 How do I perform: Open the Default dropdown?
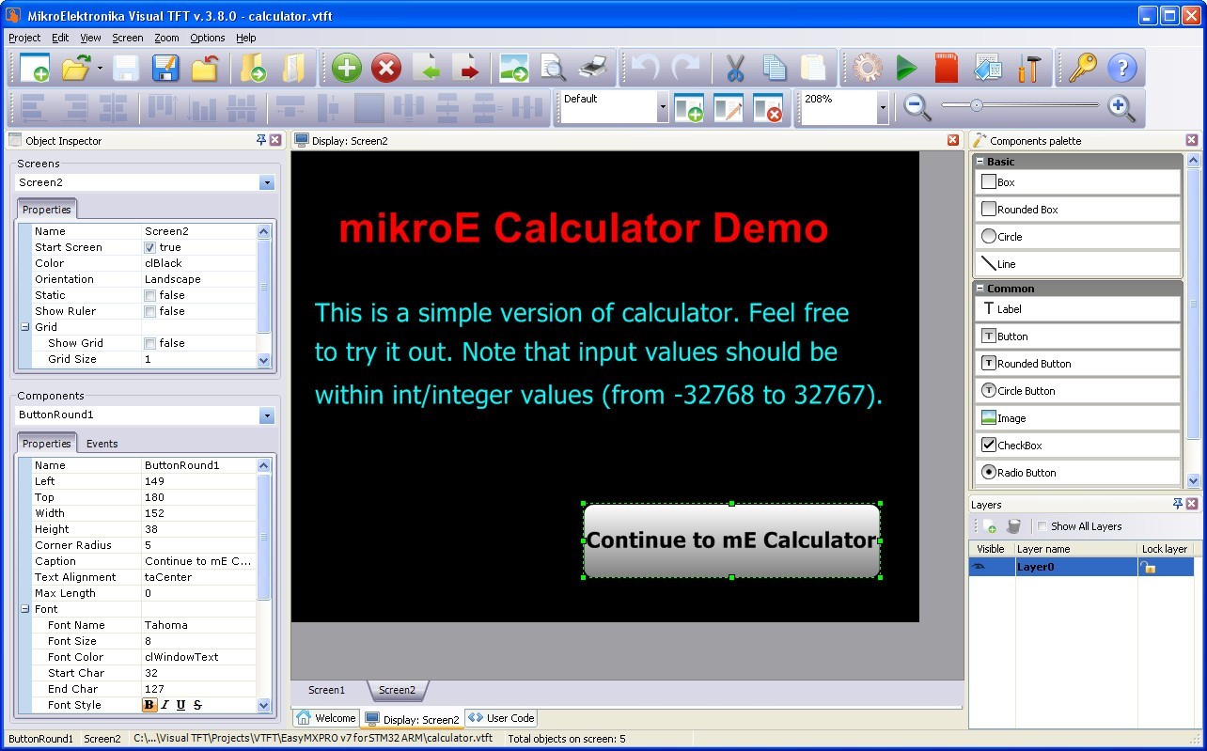[662, 107]
